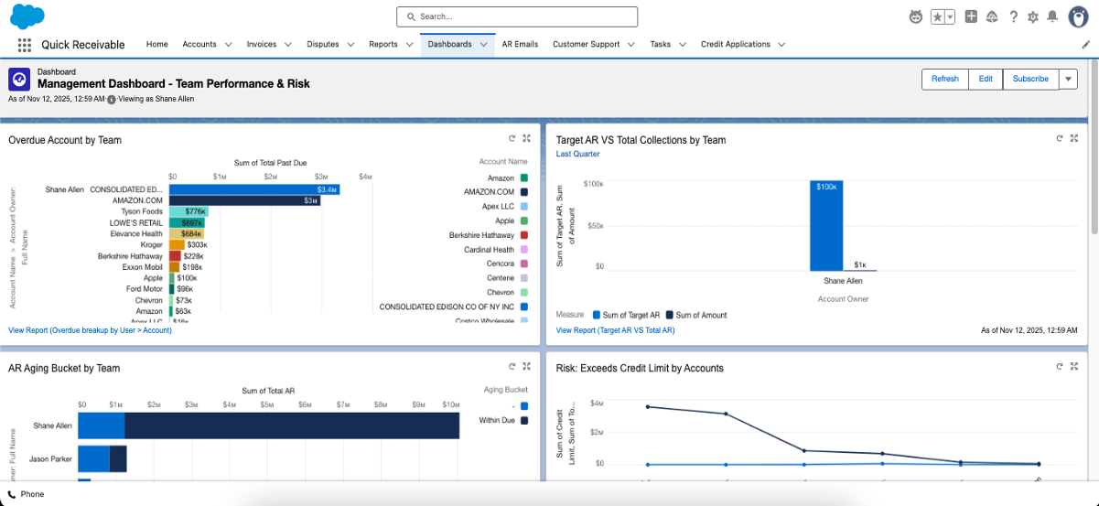Viewport: 1099px width, 506px height.
Task: Expand the Credit Applications tab dropdown chevron
Action: pyautogui.click(x=781, y=44)
